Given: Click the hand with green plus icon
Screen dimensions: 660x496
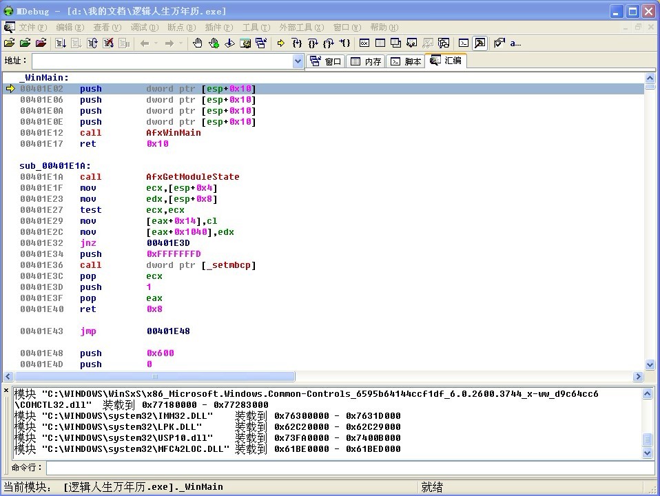Looking at the screenshot, I should tap(214, 43).
